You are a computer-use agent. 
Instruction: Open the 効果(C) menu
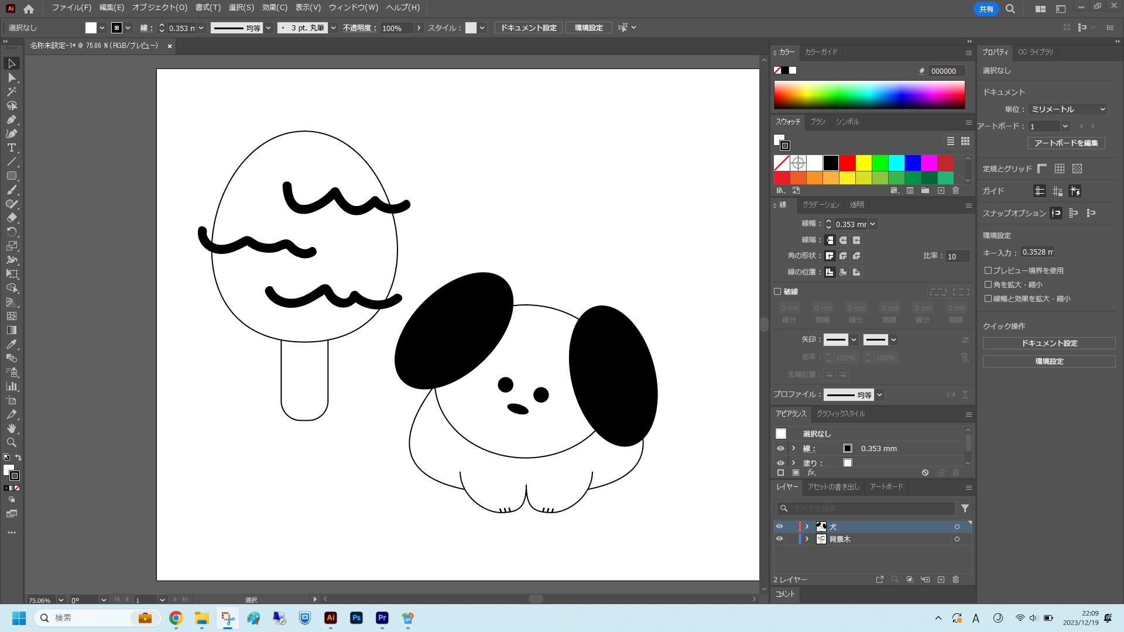[274, 8]
